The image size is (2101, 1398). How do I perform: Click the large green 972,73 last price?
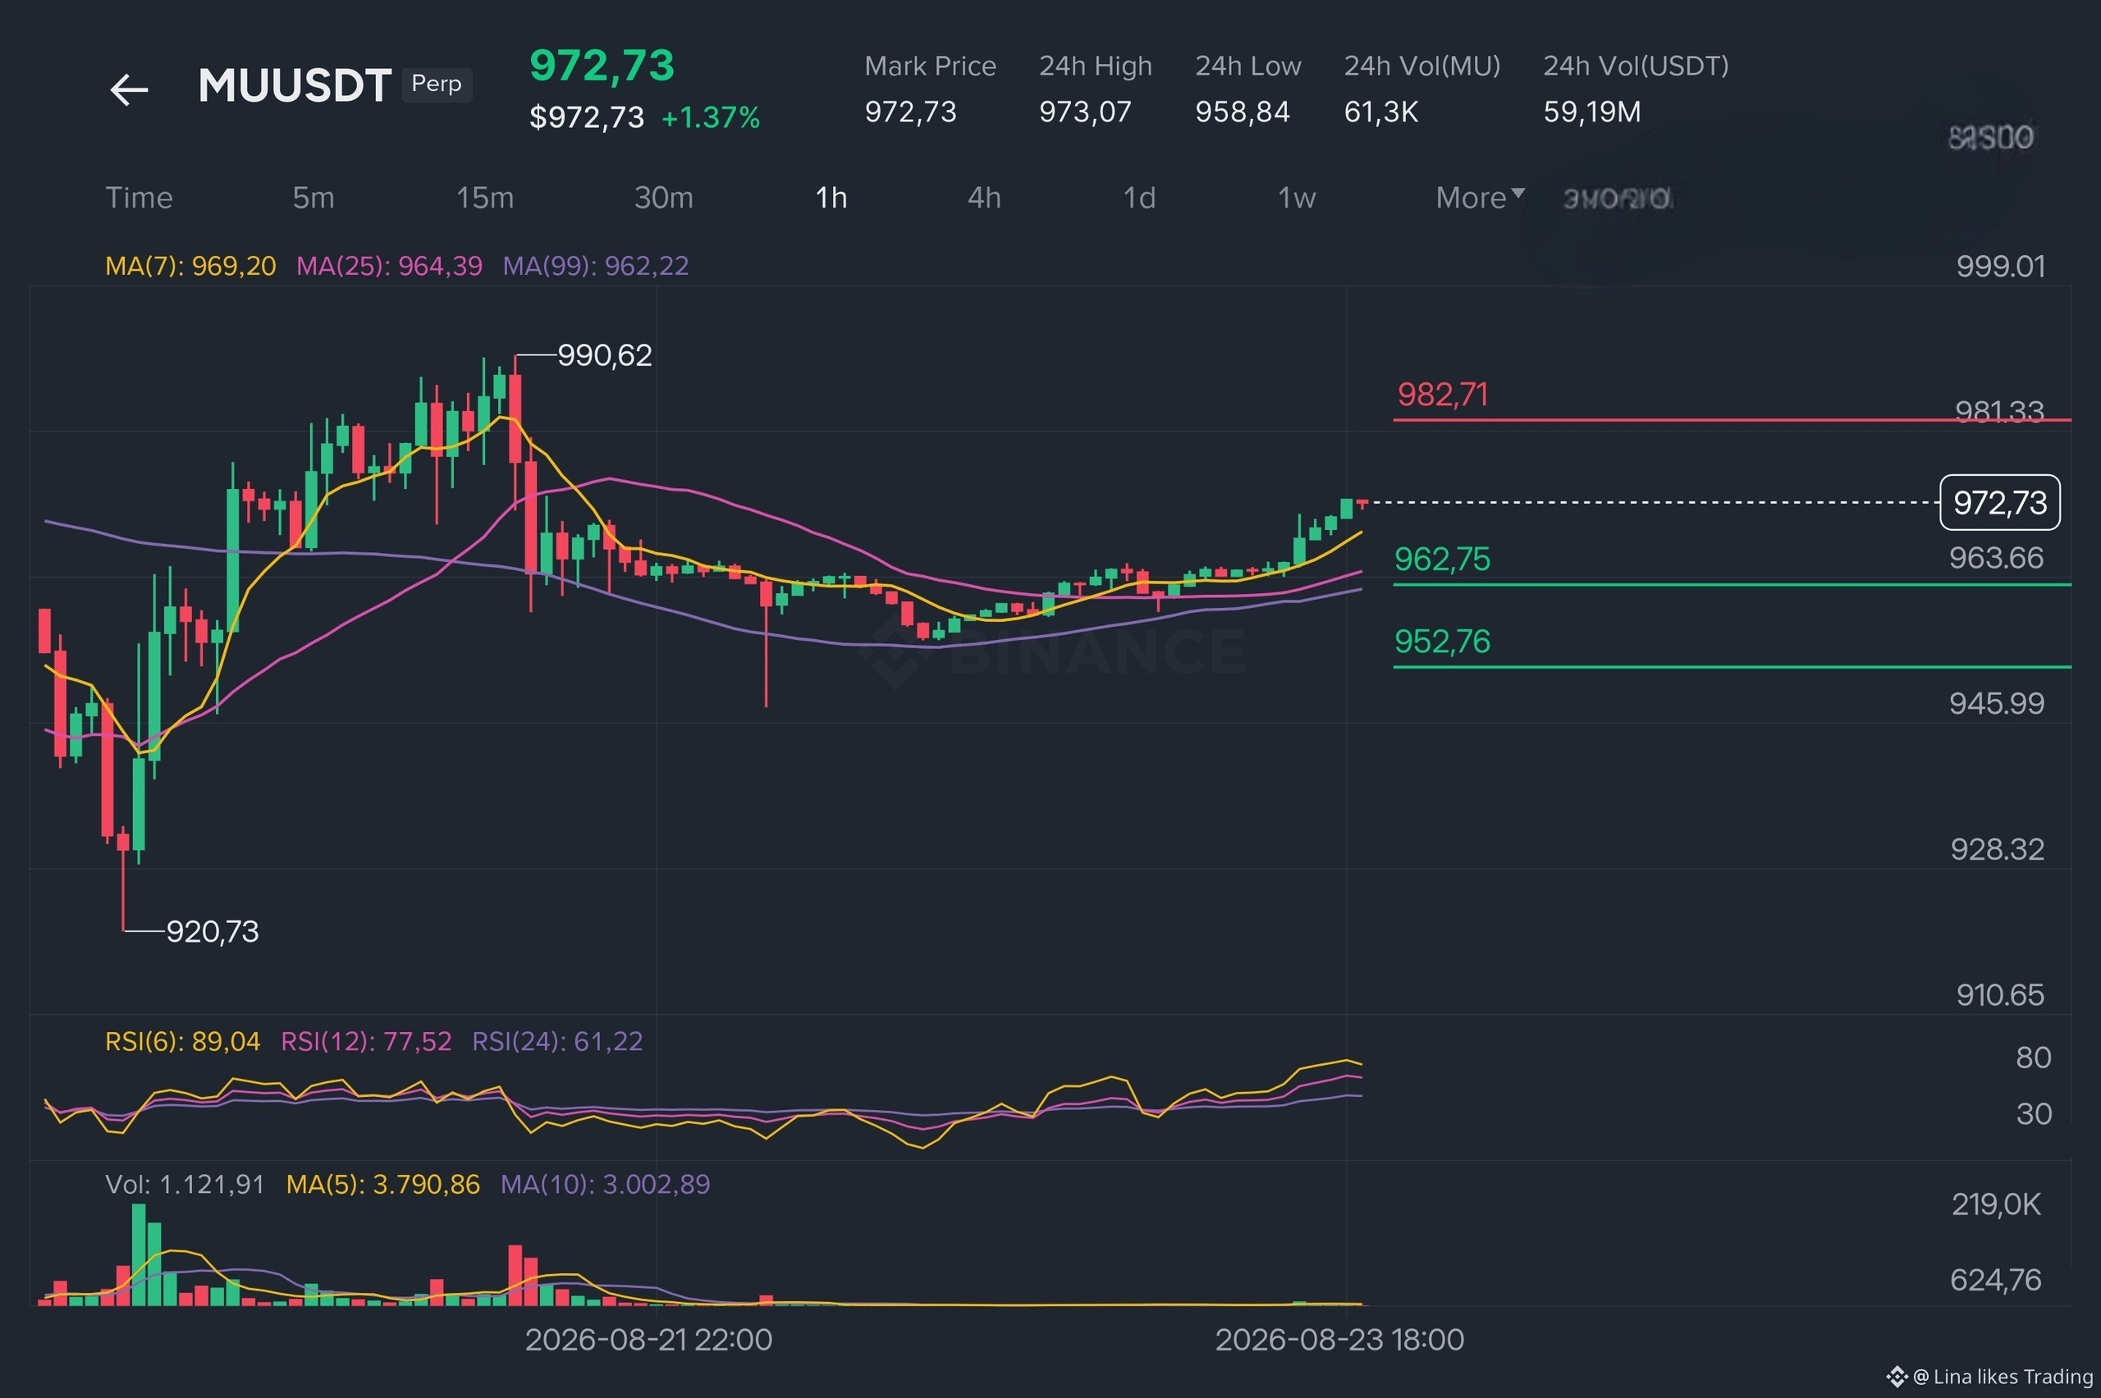pos(602,65)
